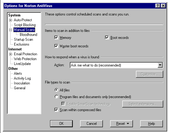Select the Manual Scans tree item

click(x=24, y=30)
